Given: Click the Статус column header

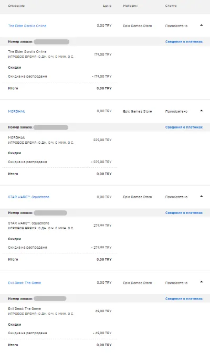Looking at the screenshot, I should coord(171,6).
